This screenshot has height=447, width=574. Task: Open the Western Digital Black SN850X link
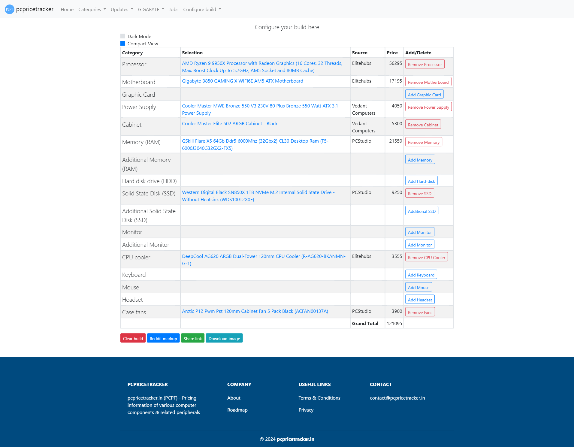[x=258, y=196]
